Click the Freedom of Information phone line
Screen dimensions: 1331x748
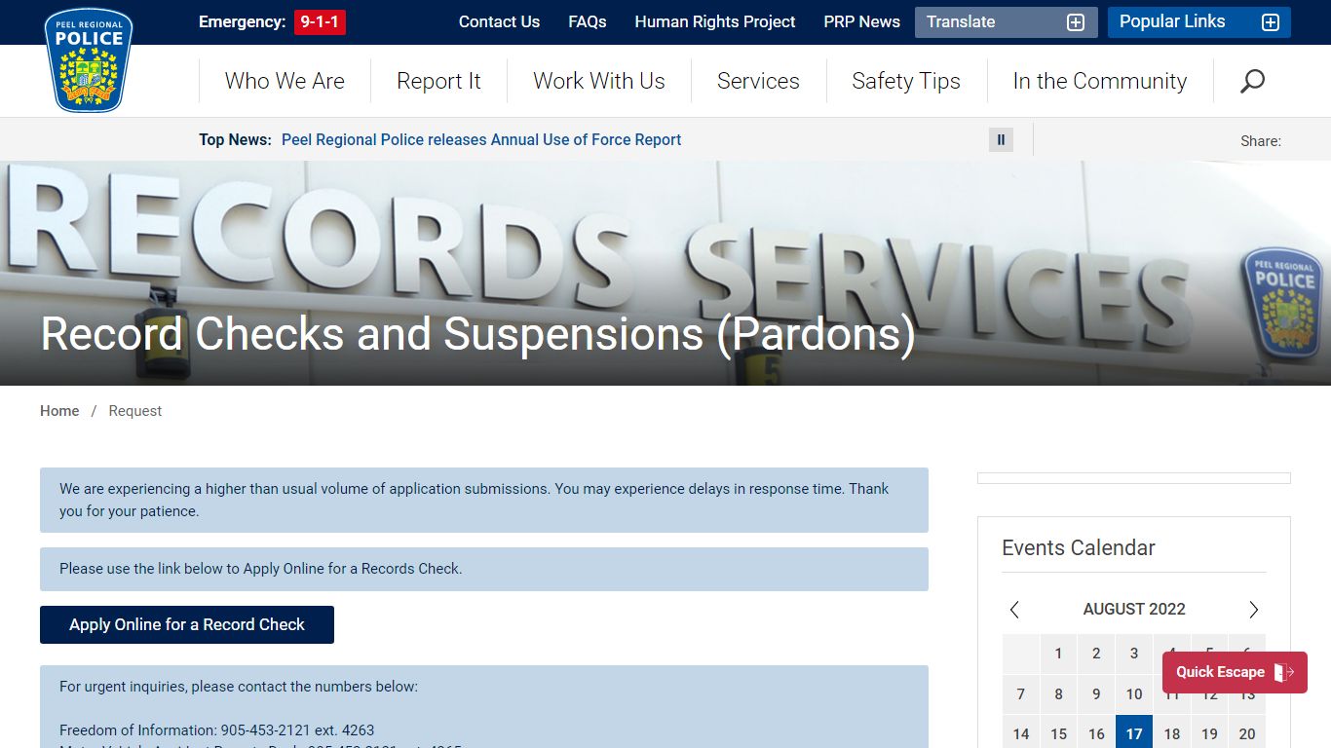(216, 729)
